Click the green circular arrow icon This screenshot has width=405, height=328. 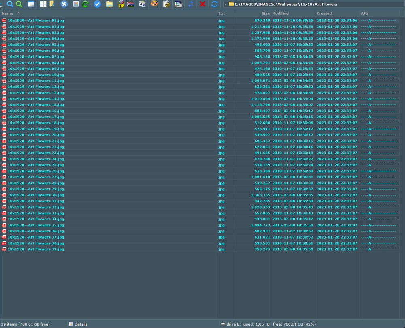coord(85,4)
